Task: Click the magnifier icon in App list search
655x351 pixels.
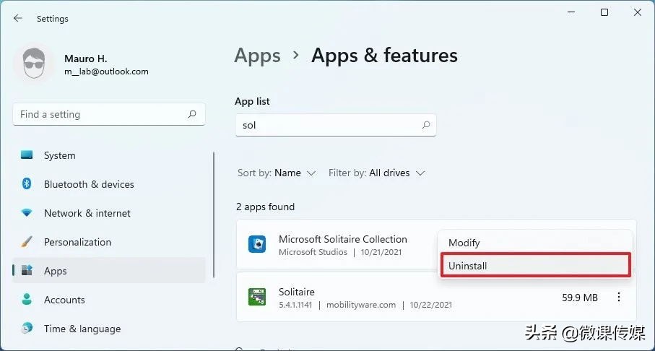Action: 425,125
